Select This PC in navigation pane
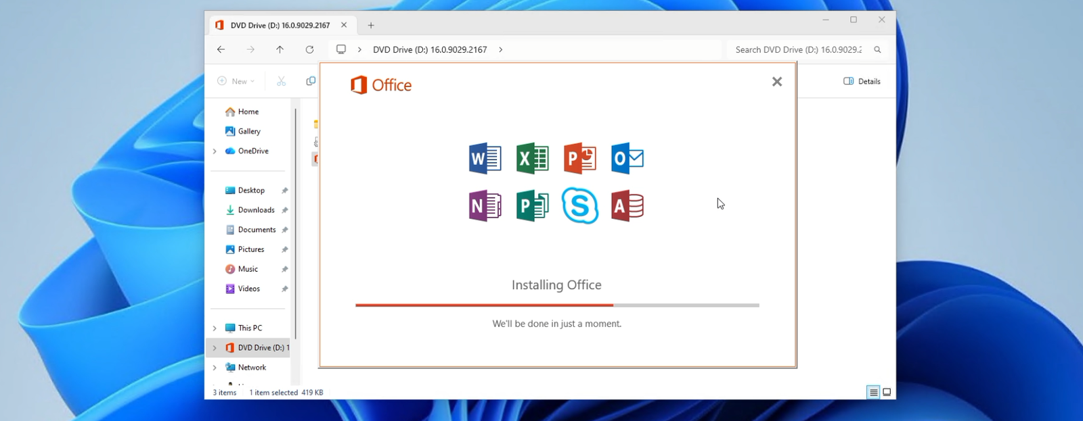Image resolution: width=1083 pixels, height=421 pixels. [250, 328]
